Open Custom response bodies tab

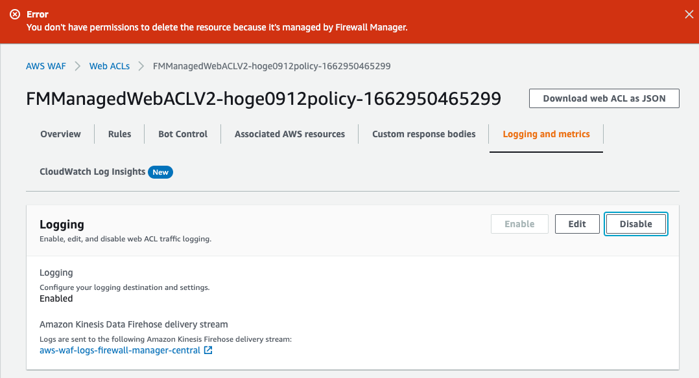click(424, 134)
